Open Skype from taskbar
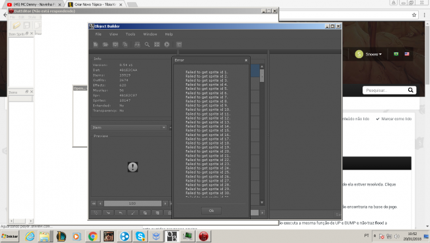The height and width of the screenshot is (243, 430). tap(140, 236)
